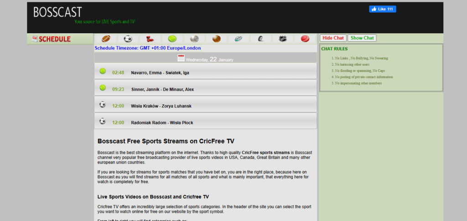The height and width of the screenshot is (221, 467).
Task: Click rule 'No posting of private contact information'
Action: (x=363, y=77)
